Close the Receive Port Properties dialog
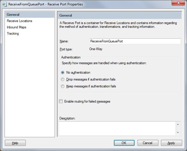 click(178, 3)
